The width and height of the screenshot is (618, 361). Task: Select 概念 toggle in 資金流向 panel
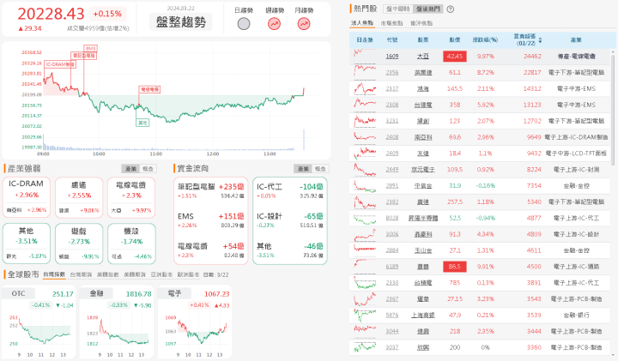(x=320, y=169)
